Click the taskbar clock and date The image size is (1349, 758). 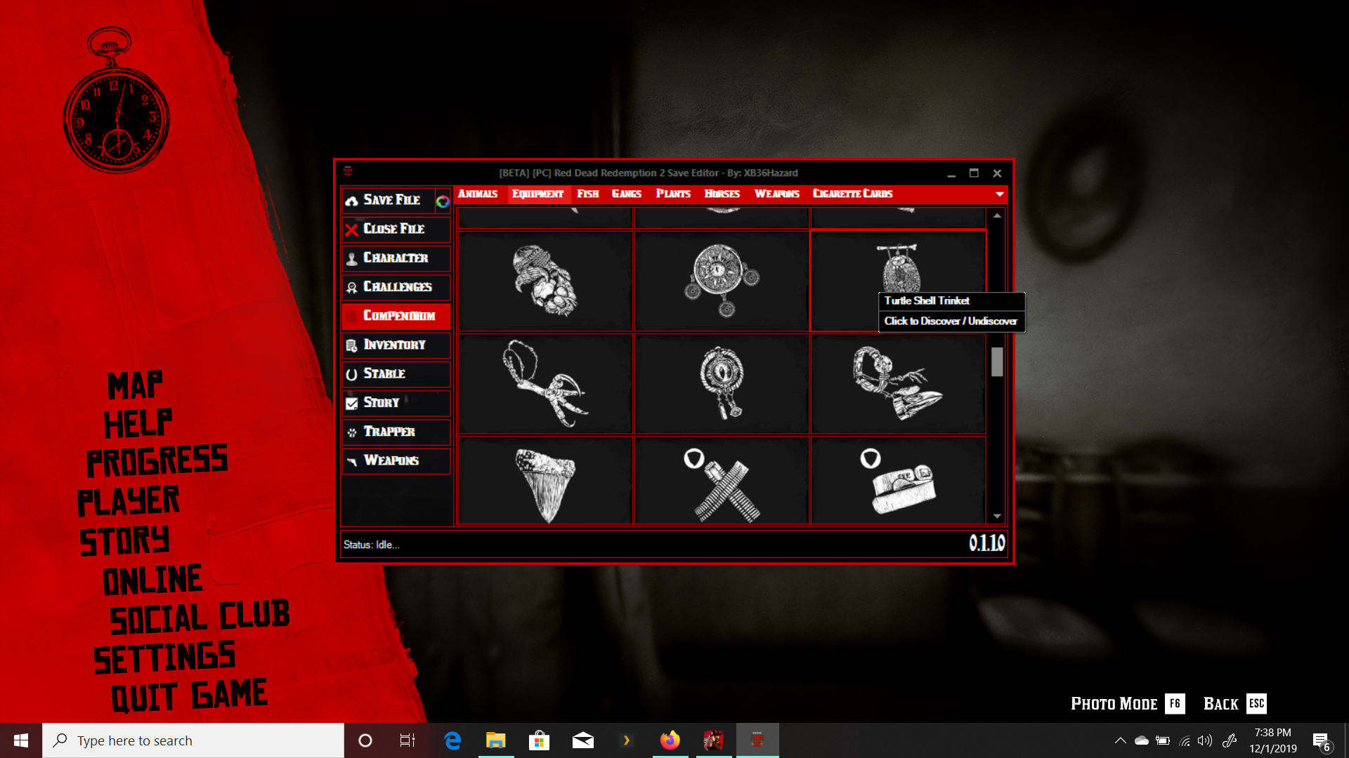click(x=1272, y=740)
